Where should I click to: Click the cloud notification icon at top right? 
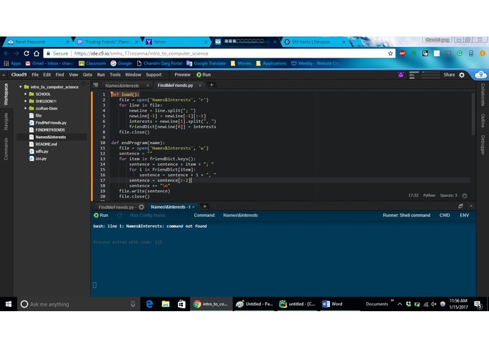pyautogui.click(x=481, y=74)
